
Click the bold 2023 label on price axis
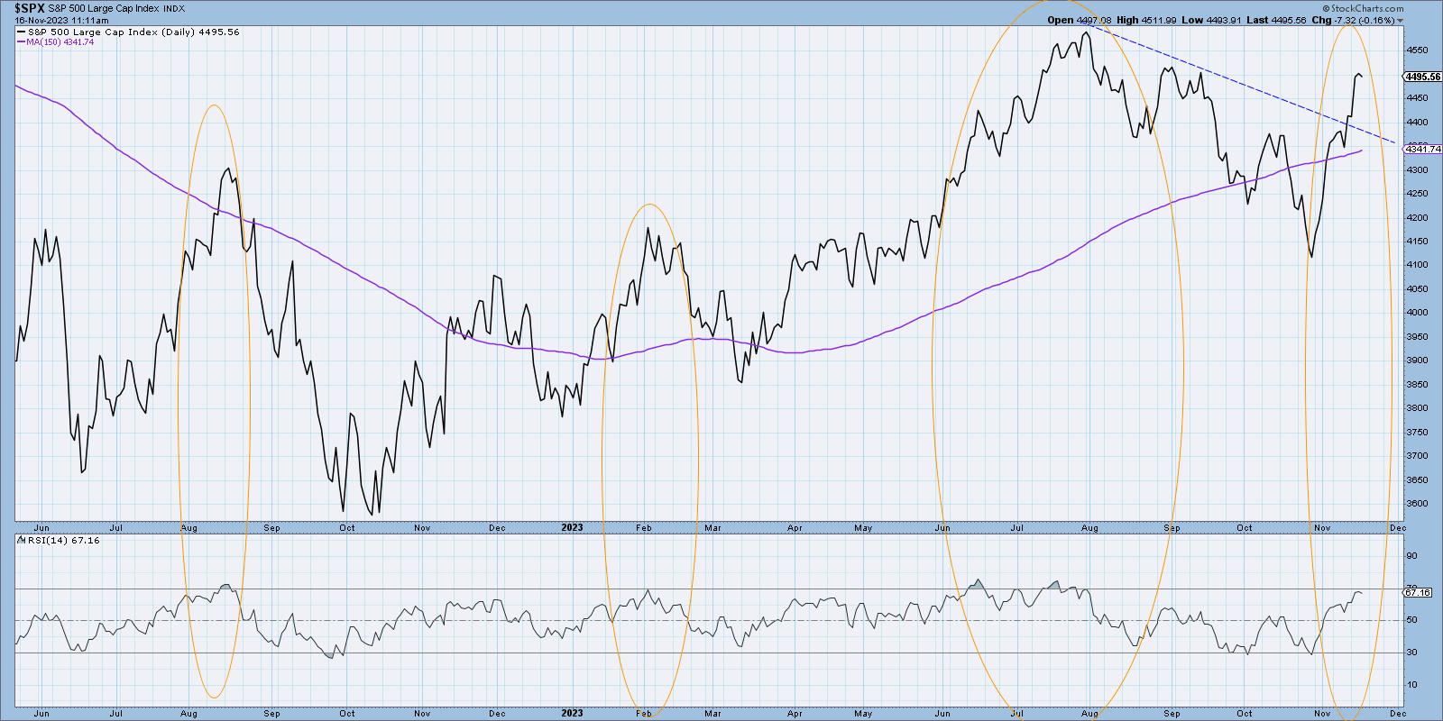pos(572,528)
